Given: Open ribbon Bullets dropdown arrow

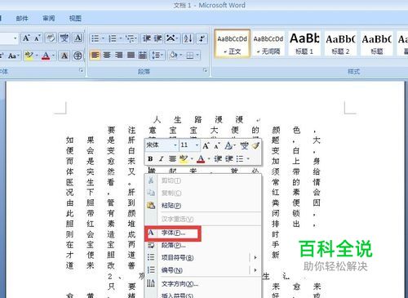Looking at the screenshot, I should (103, 38).
